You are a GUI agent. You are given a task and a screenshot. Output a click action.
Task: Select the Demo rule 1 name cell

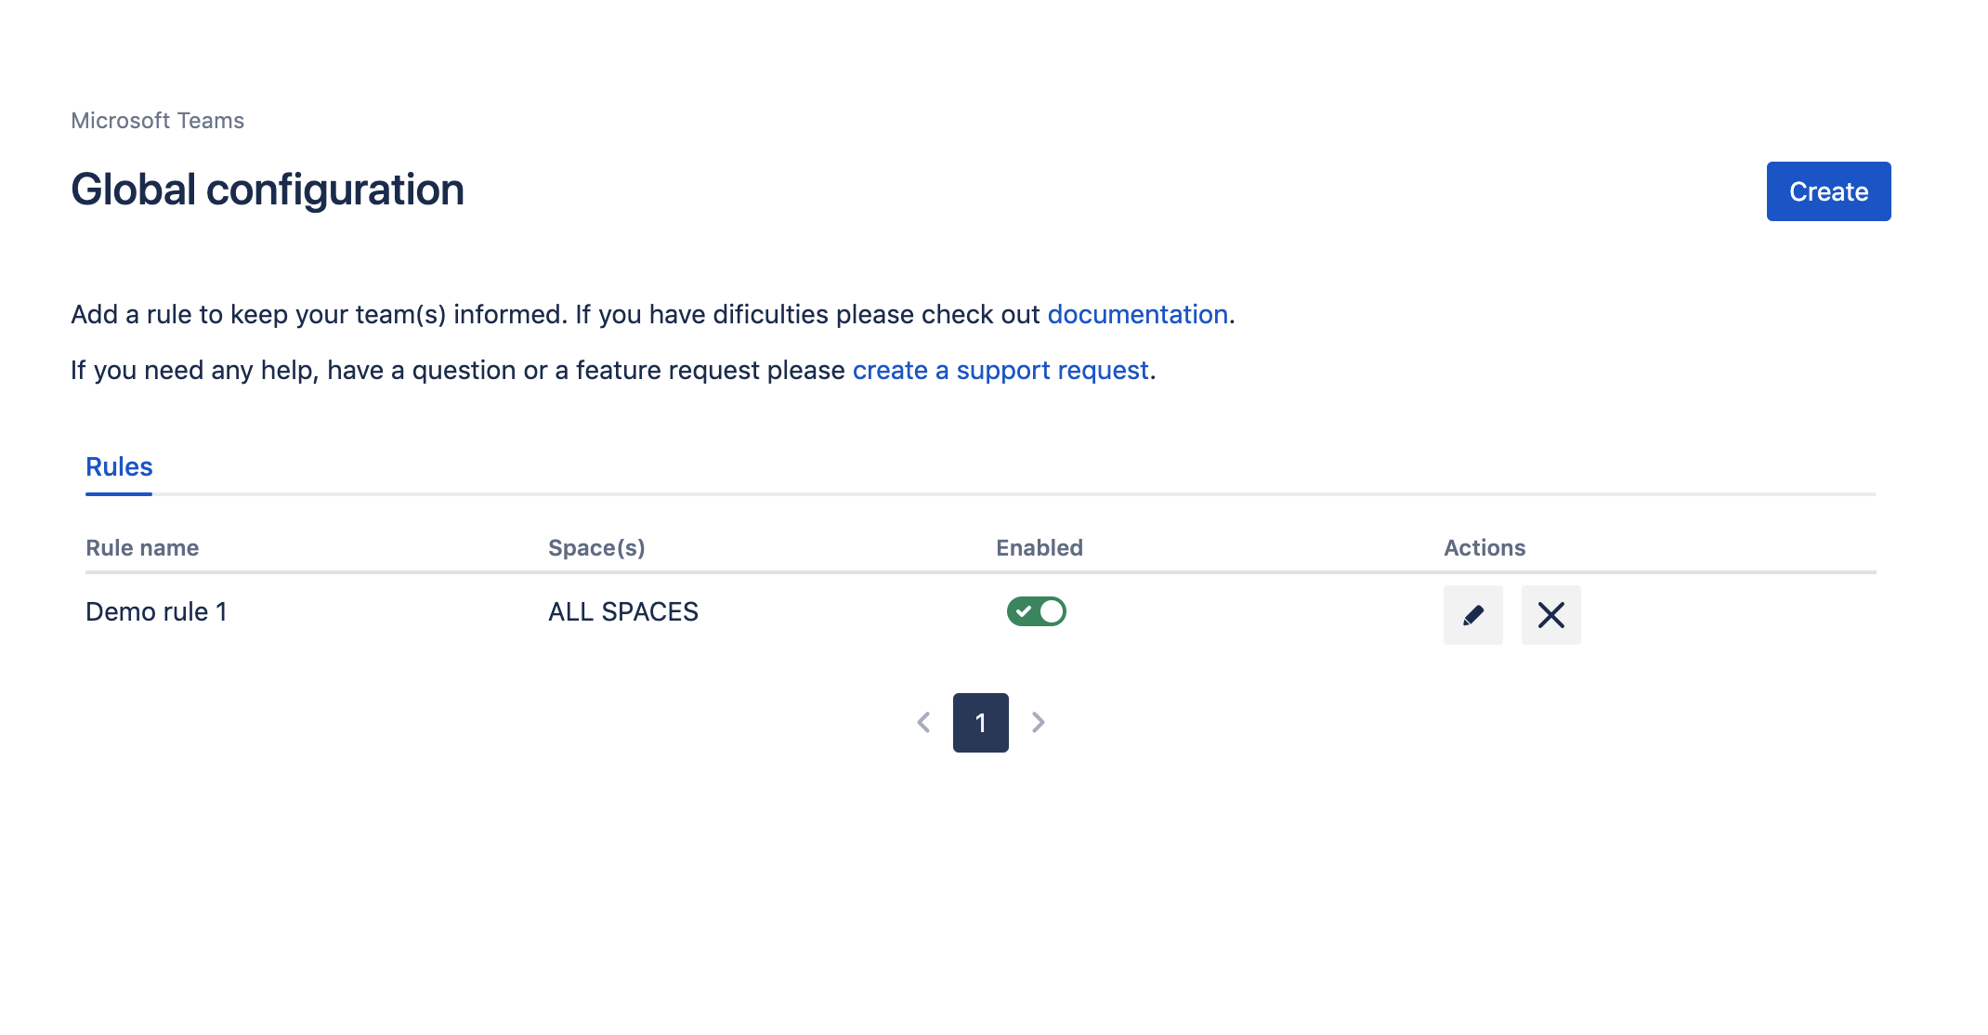point(156,612)
